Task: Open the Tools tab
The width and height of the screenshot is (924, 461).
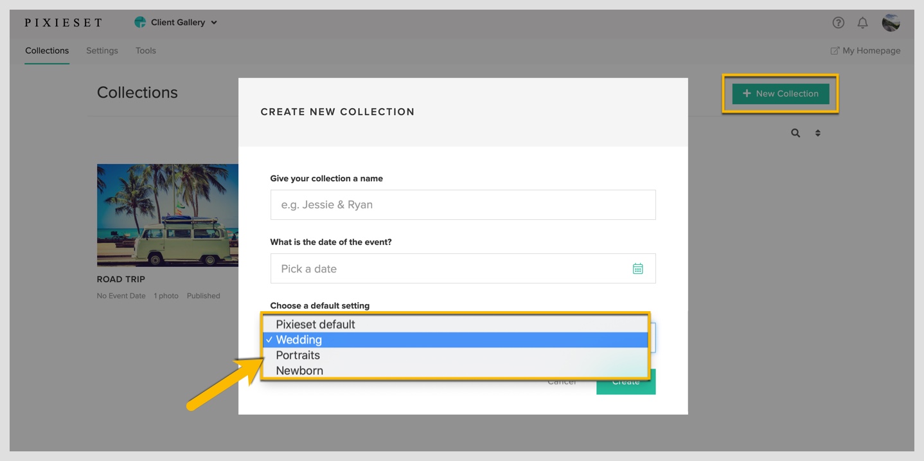Action: coord(146,51)
